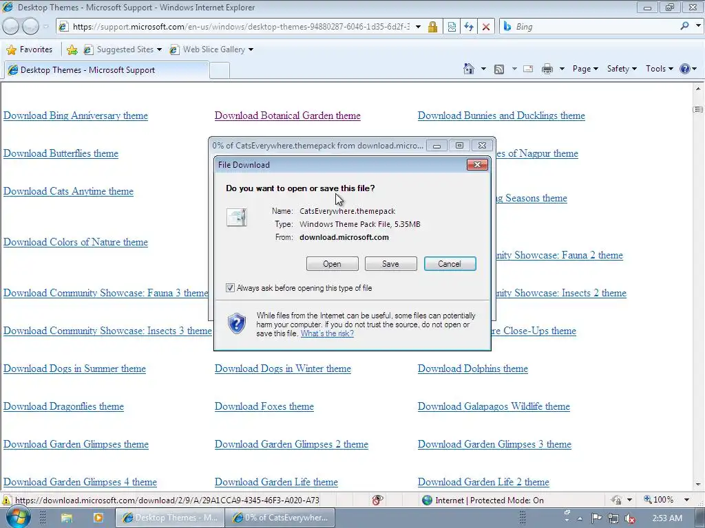This screenshot has width=705, height=528.
Task: Open the Favorites panel
Action: [30, 49]
